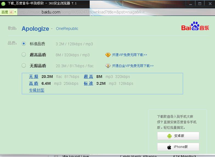Download the 高质 256kbps mp3 version
The width and height of the screenshot is (215, 157).
[x=34, y=83]
